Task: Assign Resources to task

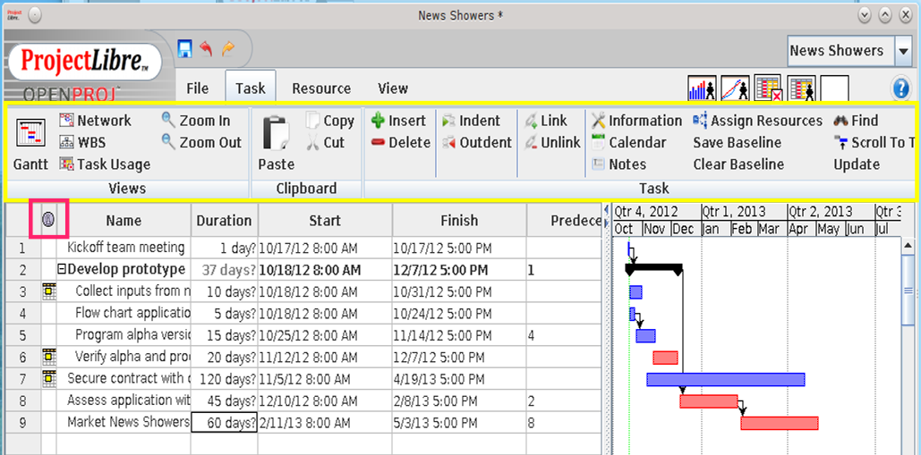Action: 758,121
